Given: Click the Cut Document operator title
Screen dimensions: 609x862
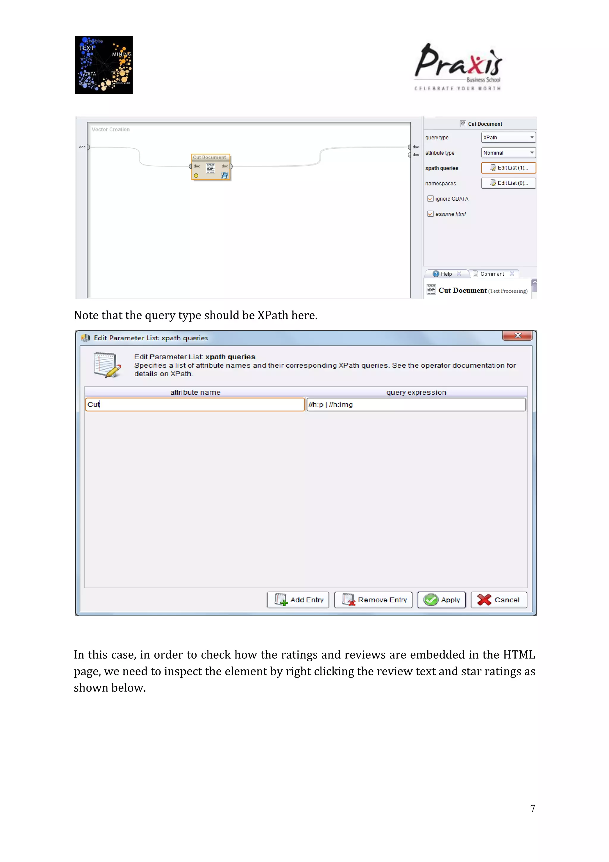Looking at the screenshot, I should tap(209, 157).
